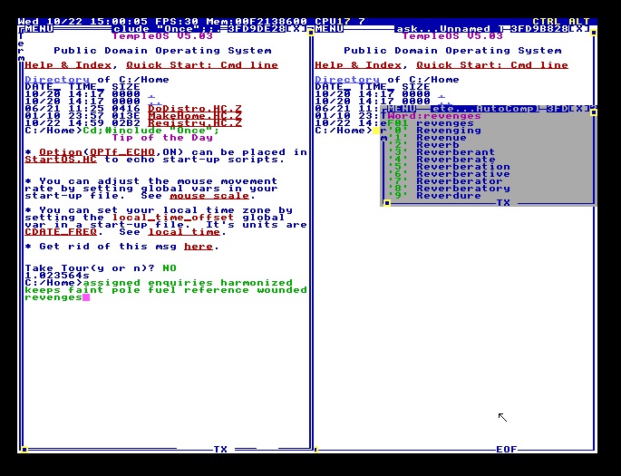Image resolution: width=621 pixels, height=476 pixels.
Task: Open the CDATE_FREQ link
Action: [61, 232]
